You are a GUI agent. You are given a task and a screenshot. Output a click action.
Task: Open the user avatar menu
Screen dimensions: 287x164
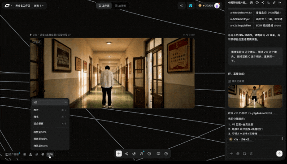tap(217, 6)
